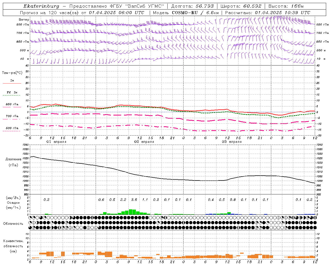The image size is (330, 264).
Task: Click the 'Ветер' wind panel label
Action: (24, 20)
